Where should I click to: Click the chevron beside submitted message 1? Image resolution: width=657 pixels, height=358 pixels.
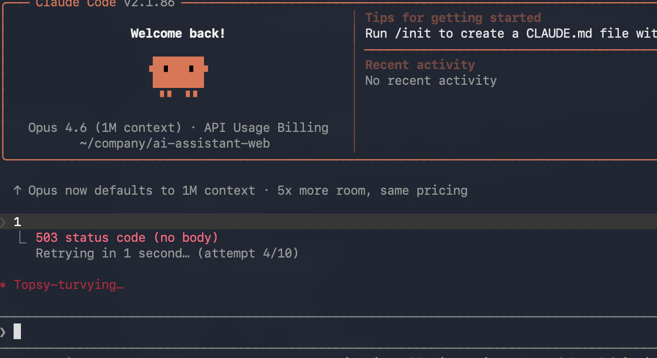3,222
